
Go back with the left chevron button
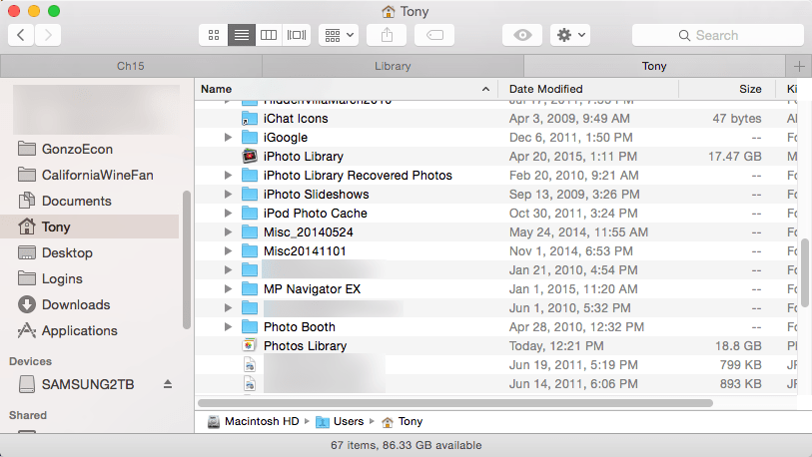tap(21, 35)
